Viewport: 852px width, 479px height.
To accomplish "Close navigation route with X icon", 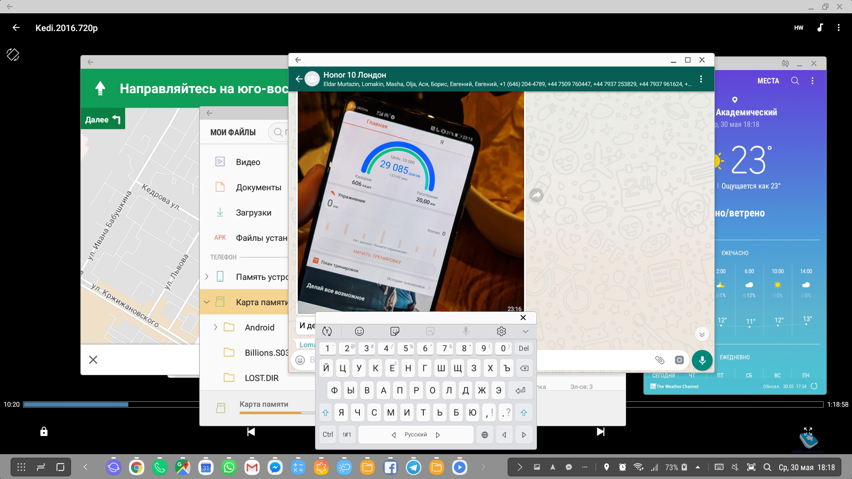I will [93, 360].
